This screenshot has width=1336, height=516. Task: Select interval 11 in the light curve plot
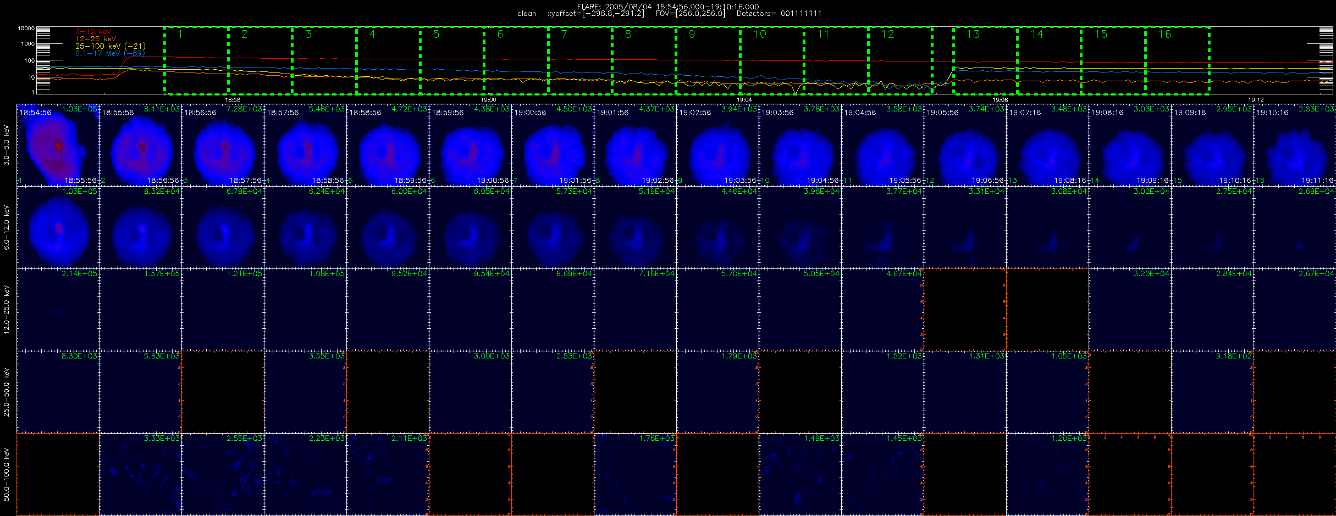836,60
